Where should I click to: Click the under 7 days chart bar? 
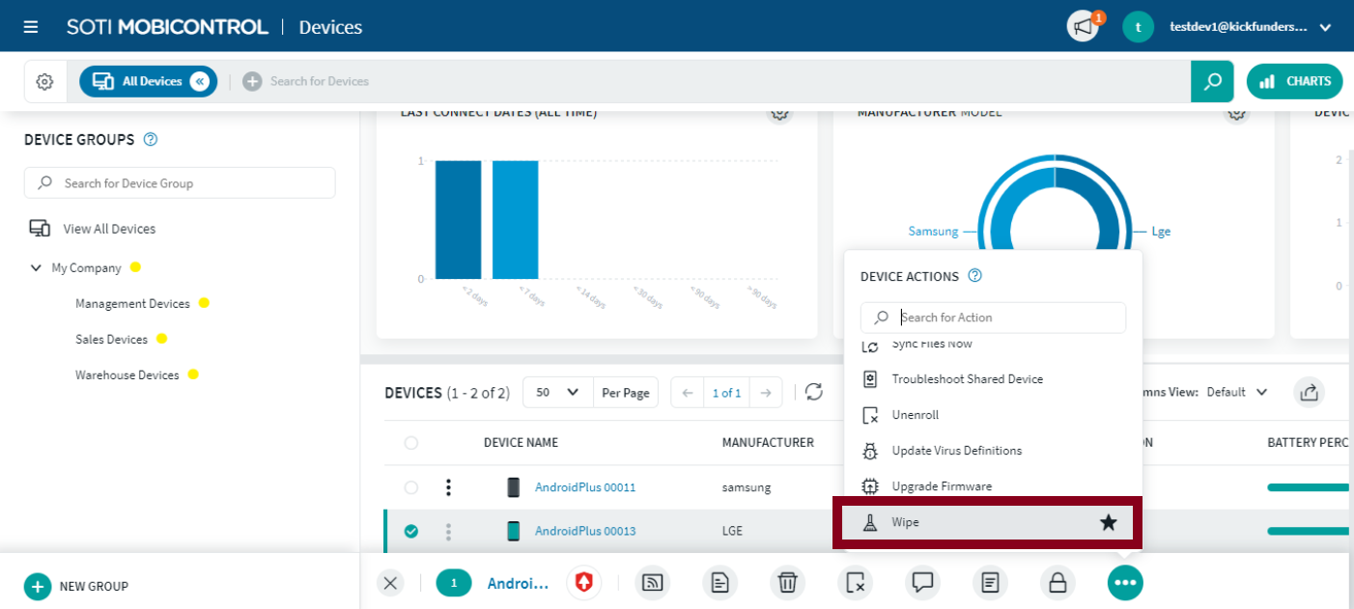(515, 220)
